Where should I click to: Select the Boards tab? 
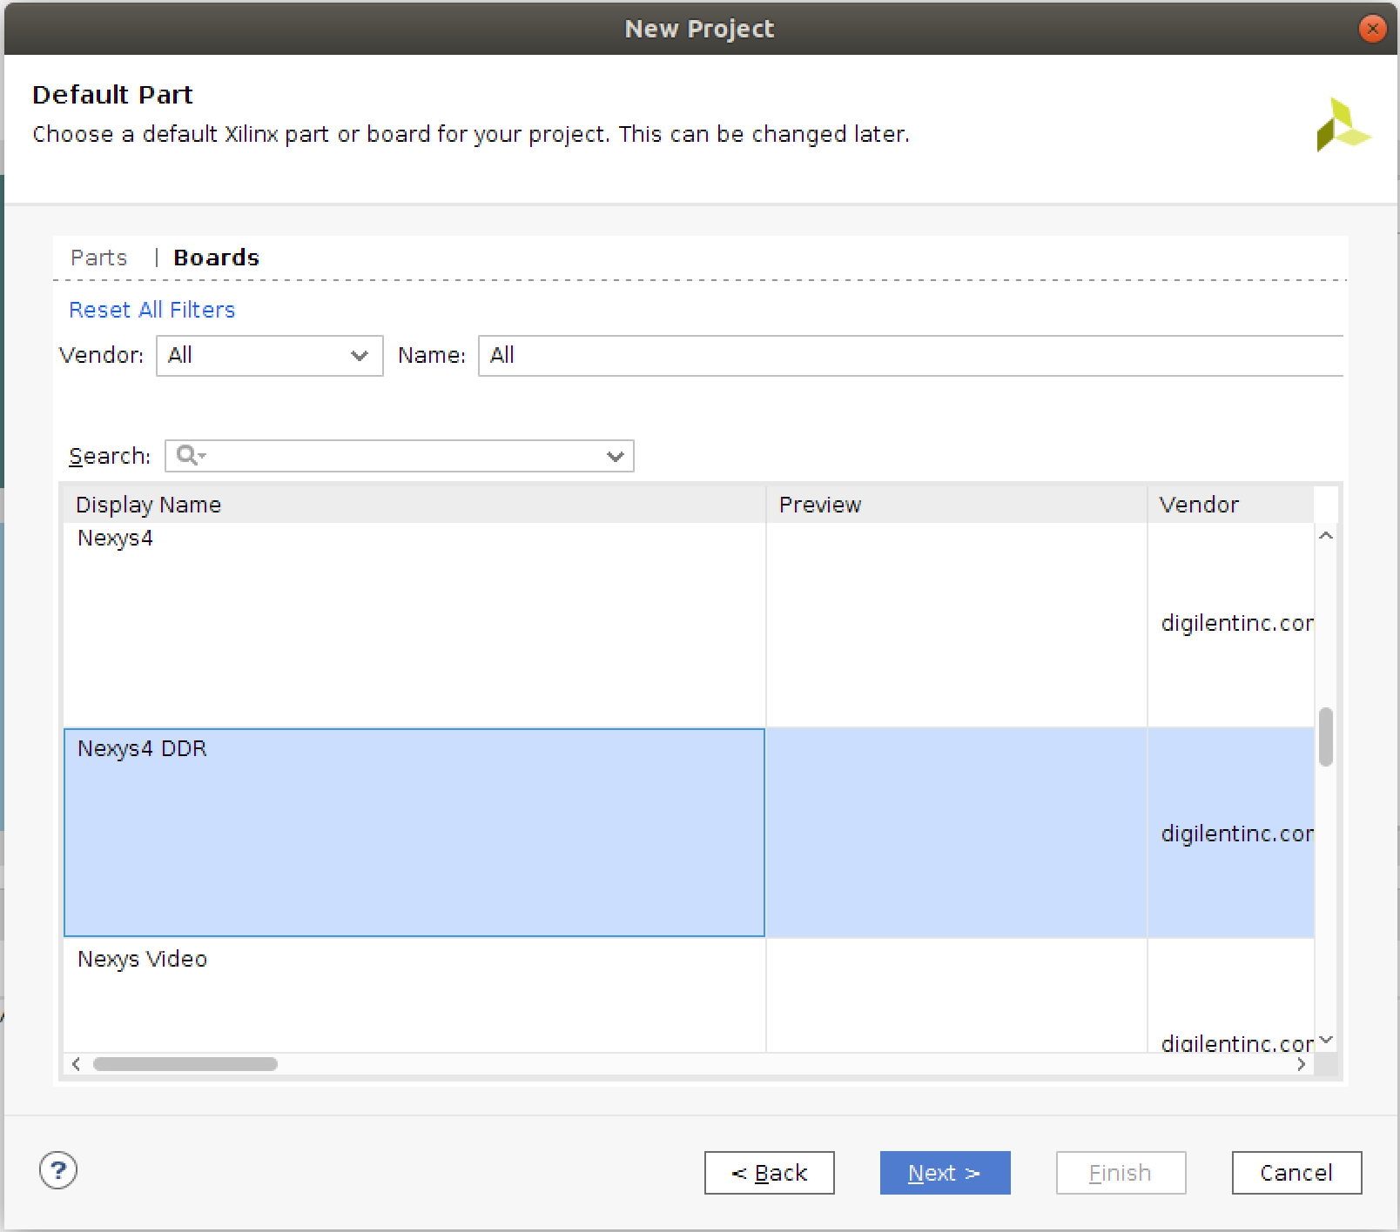pyautogui.click(x=216, y=258)
